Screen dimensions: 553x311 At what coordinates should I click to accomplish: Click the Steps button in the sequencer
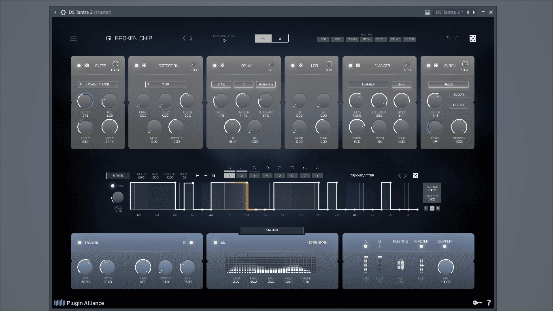click(118, 176)
